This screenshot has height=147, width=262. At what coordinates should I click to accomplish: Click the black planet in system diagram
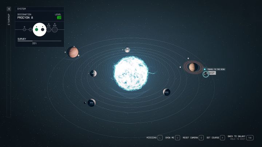[43, 29]
